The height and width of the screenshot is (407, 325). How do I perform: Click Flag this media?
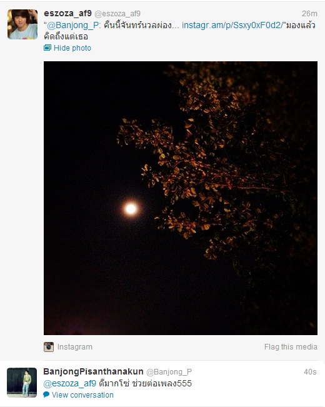pos(291,347)
